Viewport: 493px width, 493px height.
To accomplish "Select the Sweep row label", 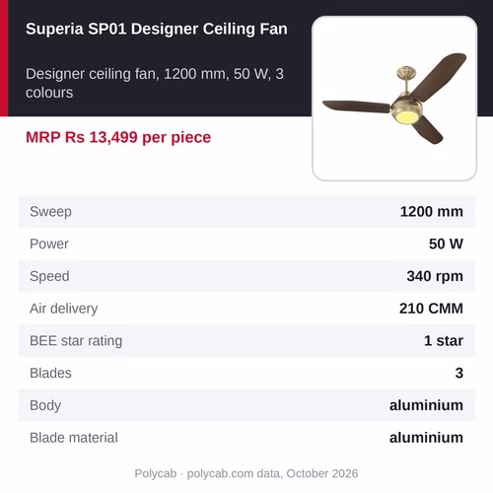I will [50, 212].
